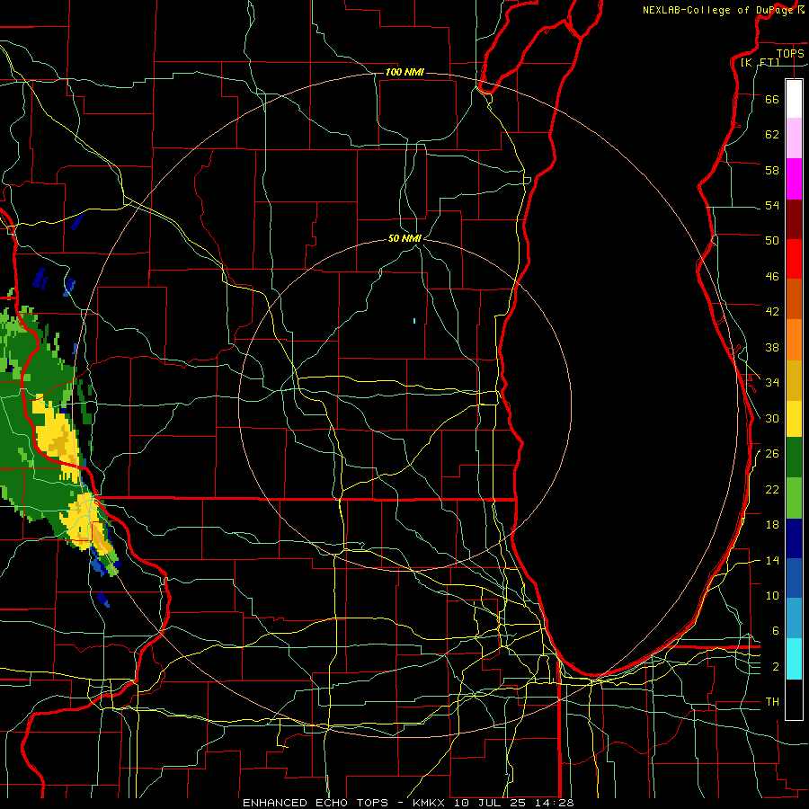Click the 50 legend value

(x=772, y=240)
